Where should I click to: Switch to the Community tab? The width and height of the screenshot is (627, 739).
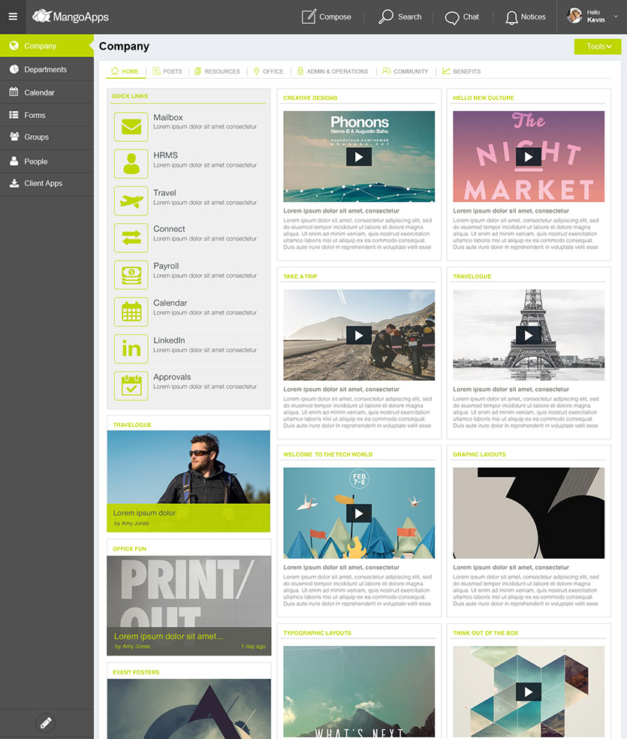pos(405,71)
